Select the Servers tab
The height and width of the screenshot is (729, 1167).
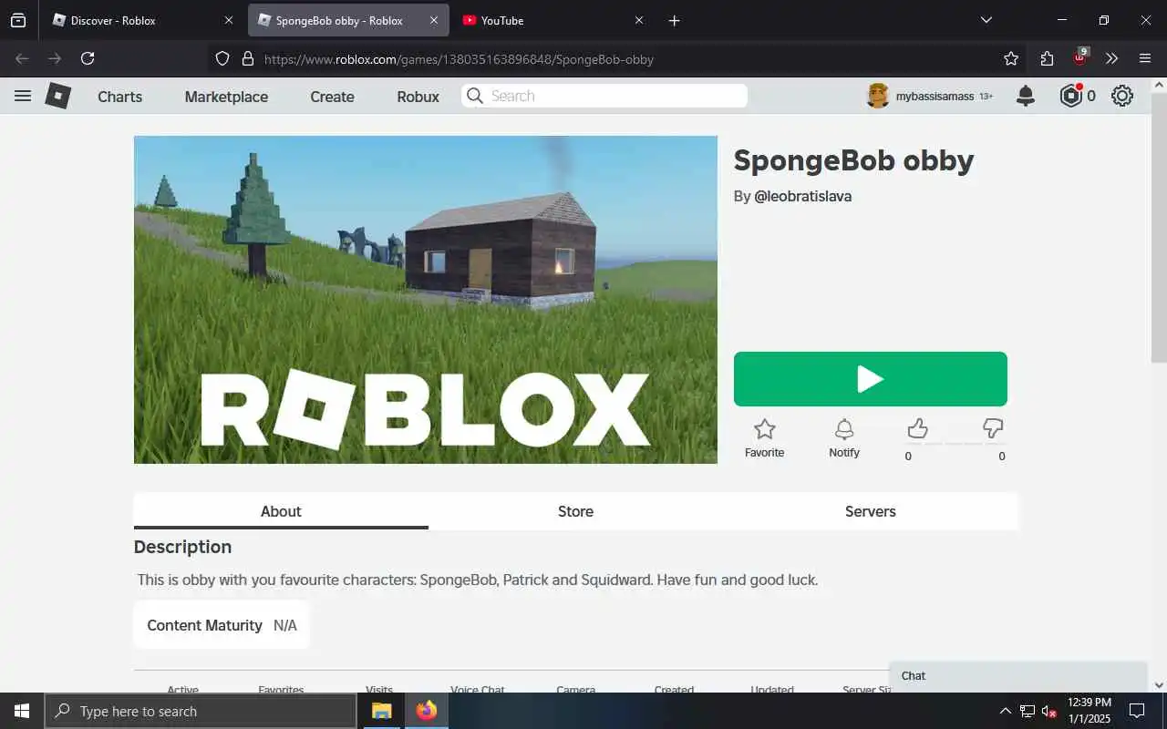click(x=871, y=511)
